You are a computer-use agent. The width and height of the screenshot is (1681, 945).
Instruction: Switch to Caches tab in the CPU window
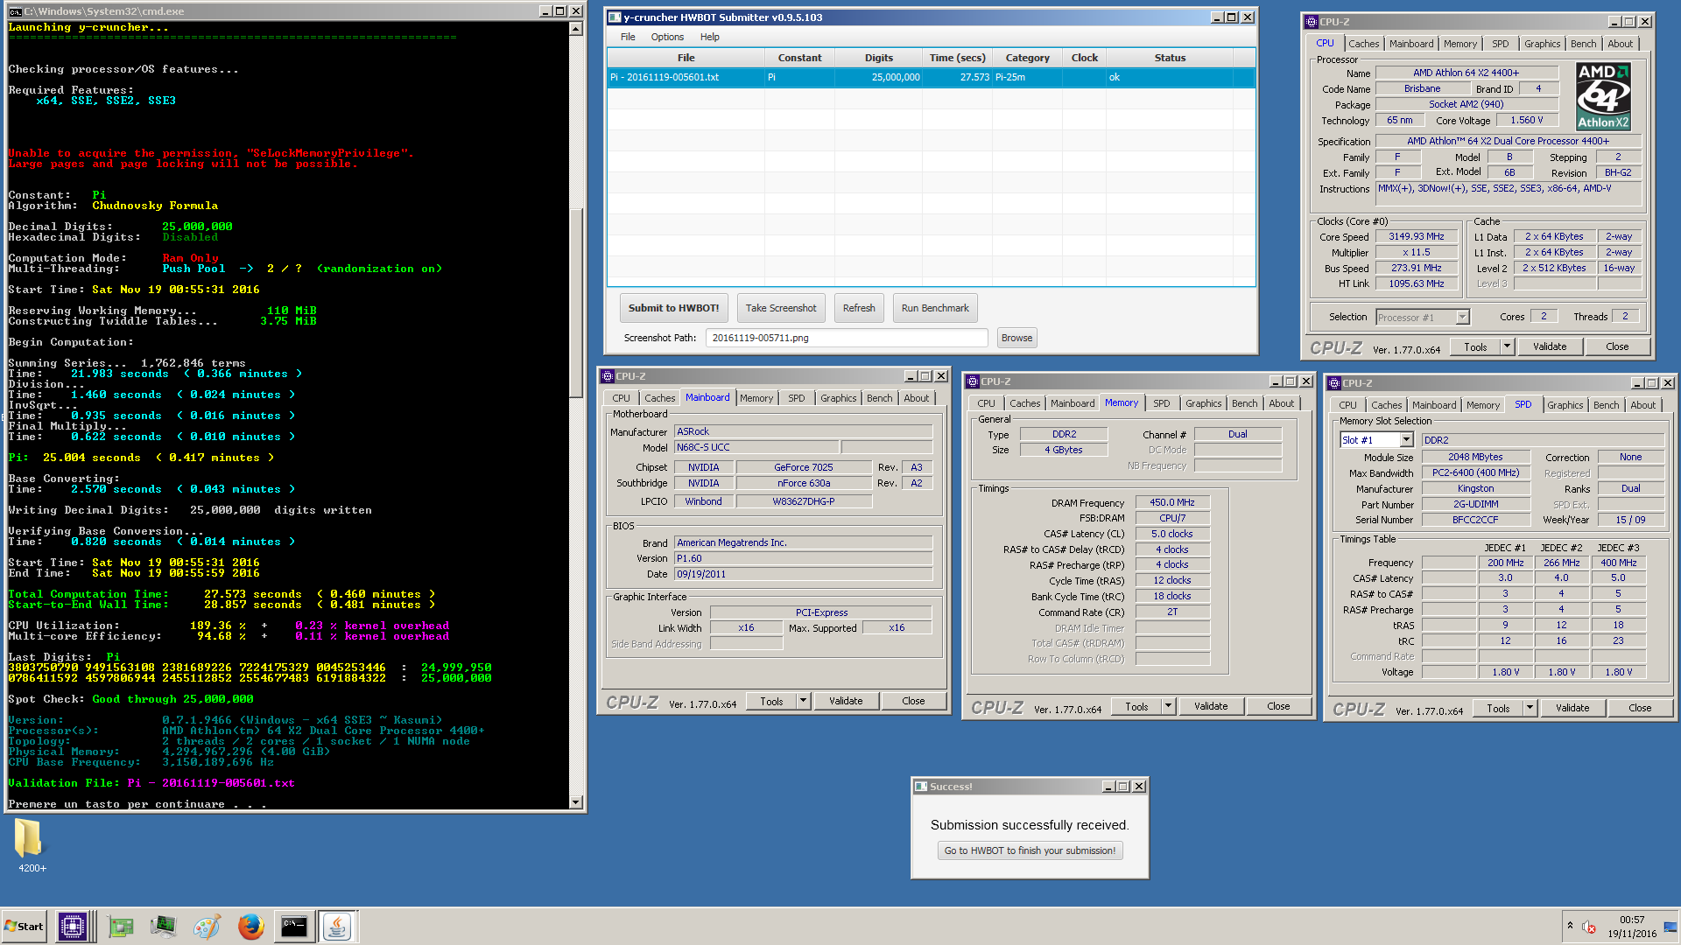click(1363, 44)
